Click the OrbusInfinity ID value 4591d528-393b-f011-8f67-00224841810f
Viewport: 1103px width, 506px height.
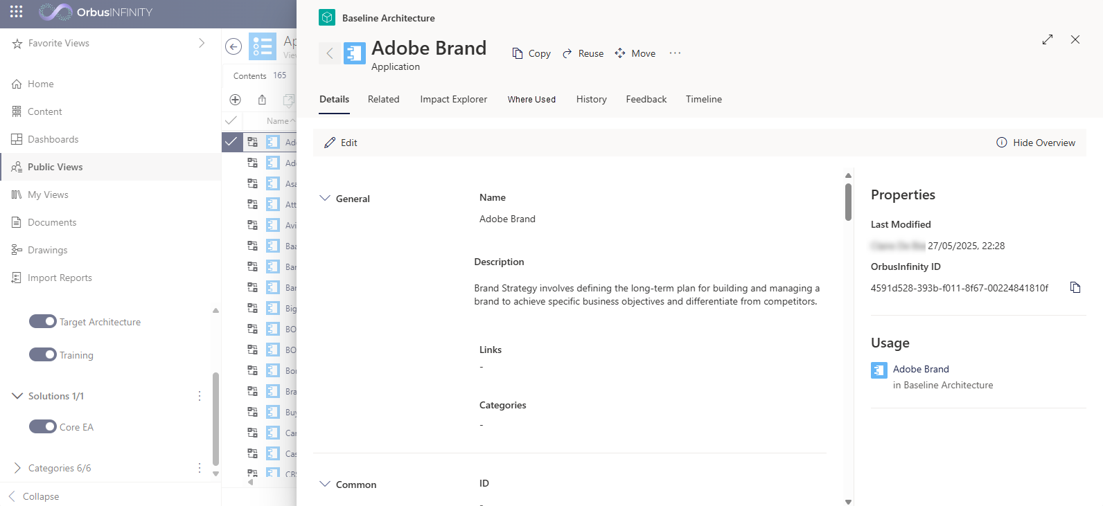click(960, 288)
